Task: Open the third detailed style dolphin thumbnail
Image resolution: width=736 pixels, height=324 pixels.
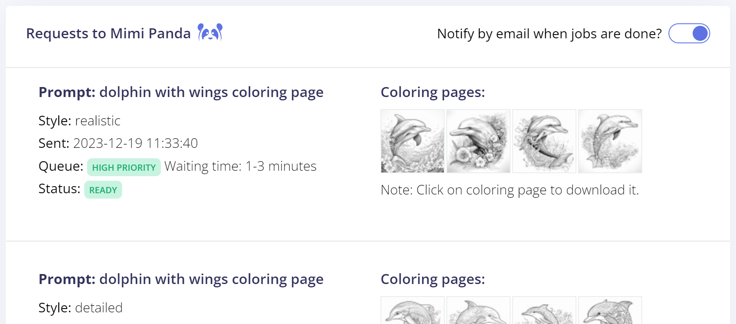Action: coord(544,310)
